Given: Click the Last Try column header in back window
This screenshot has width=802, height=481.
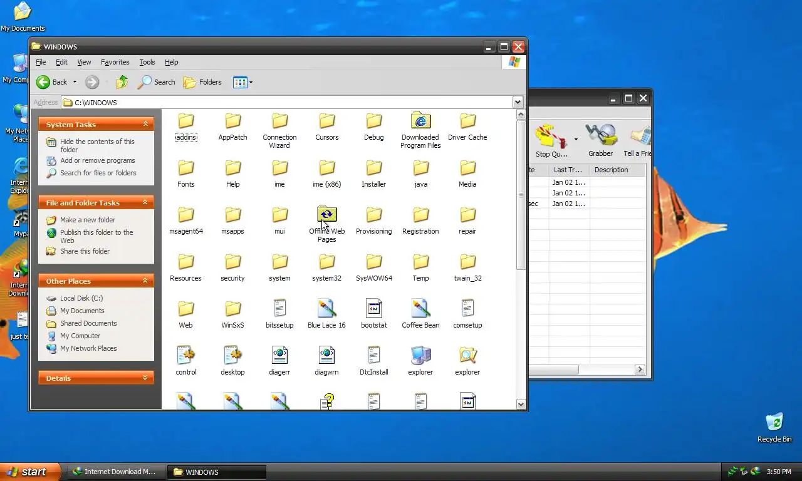Looking at the screenshot, I should pyautogui.click(x=569, y=170).
